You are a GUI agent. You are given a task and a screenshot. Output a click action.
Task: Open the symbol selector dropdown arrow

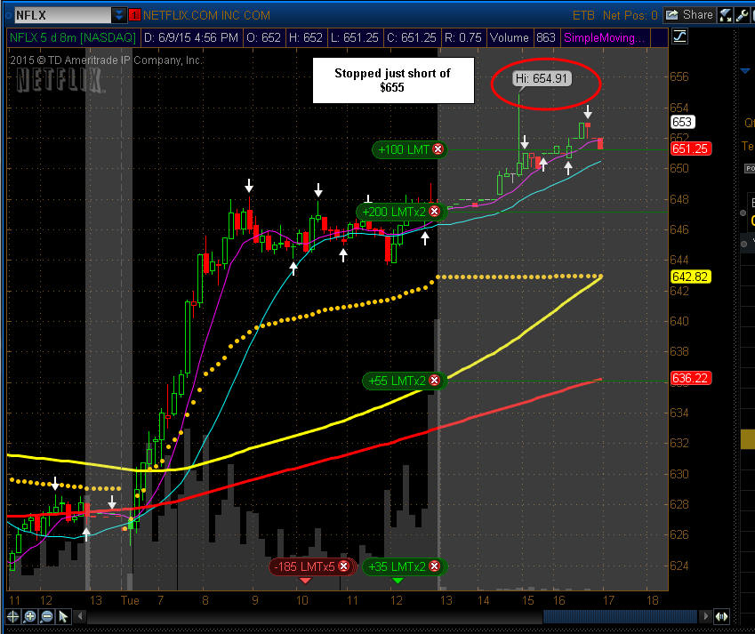pyautogui.click(x=118, y=15)
